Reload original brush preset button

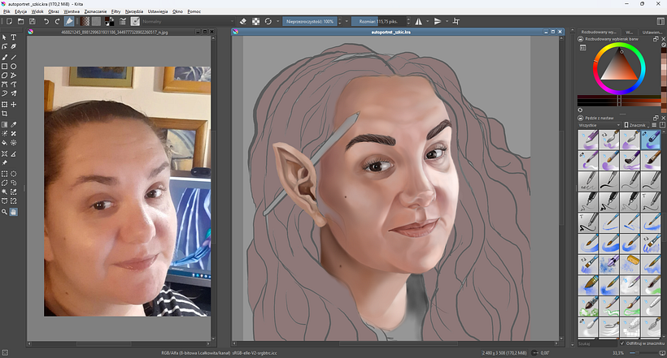pos(268,21)
